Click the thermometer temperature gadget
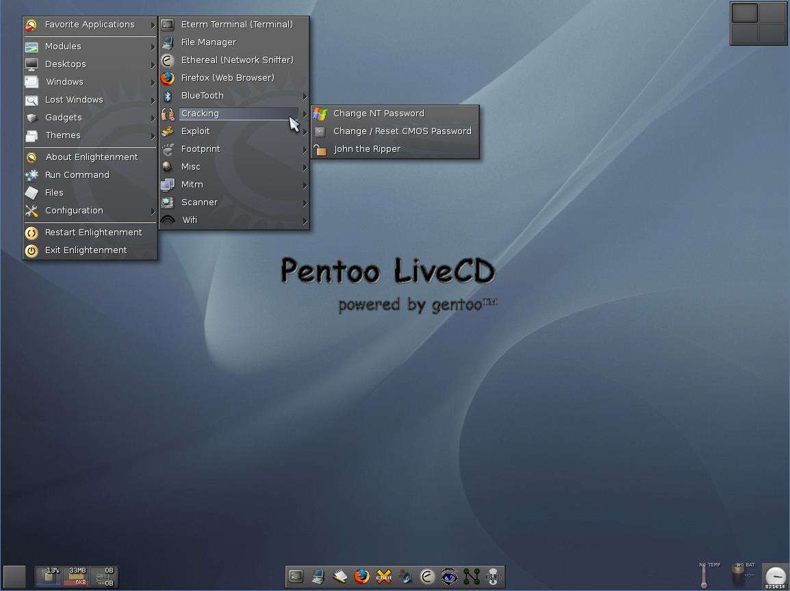The width and height of the screenshot is (790, 591). pos(704,575)
